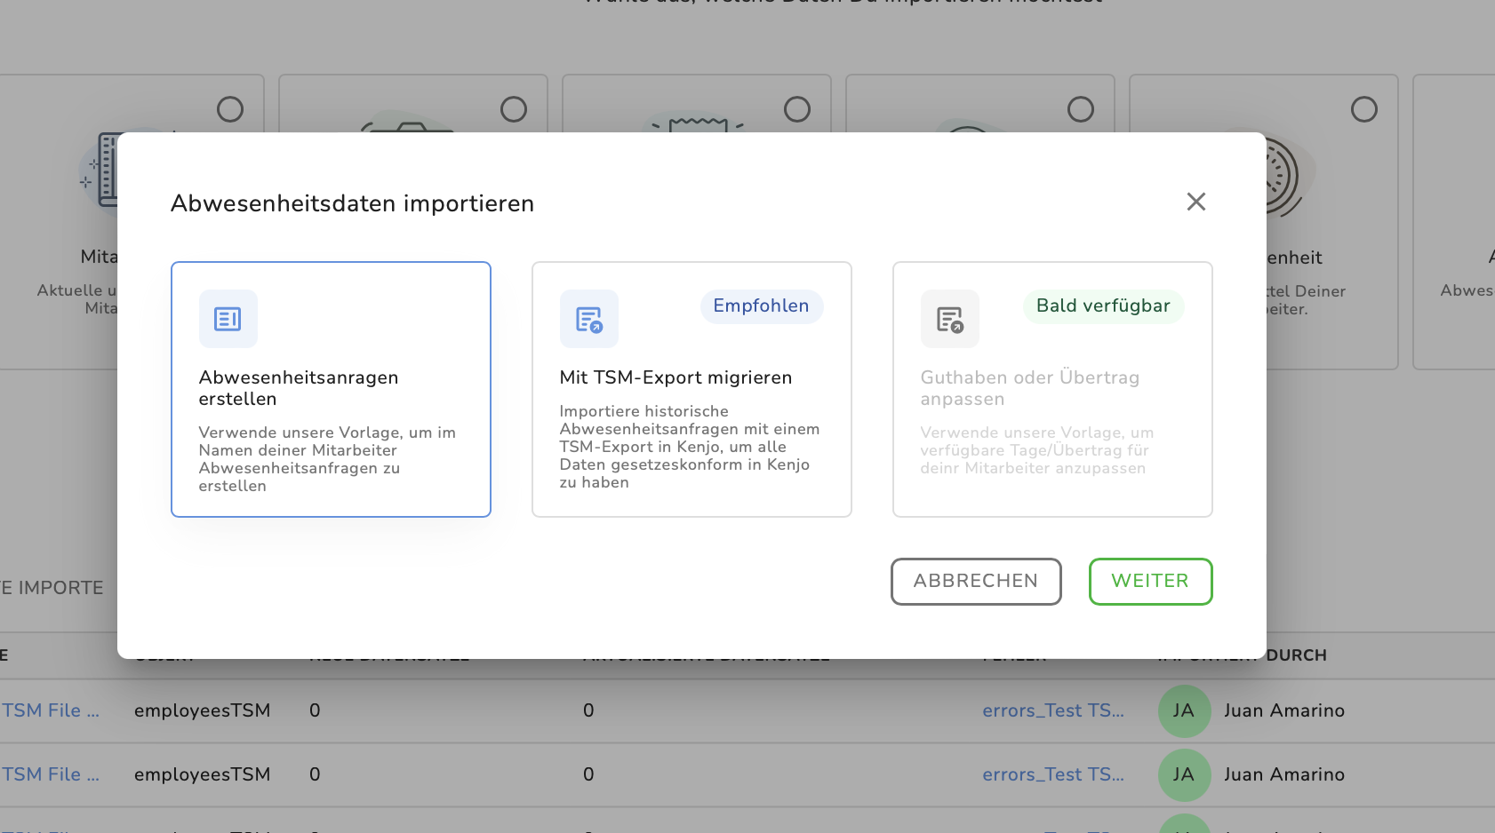Click JA avatar in first import row

click(x=1184, y=710)
